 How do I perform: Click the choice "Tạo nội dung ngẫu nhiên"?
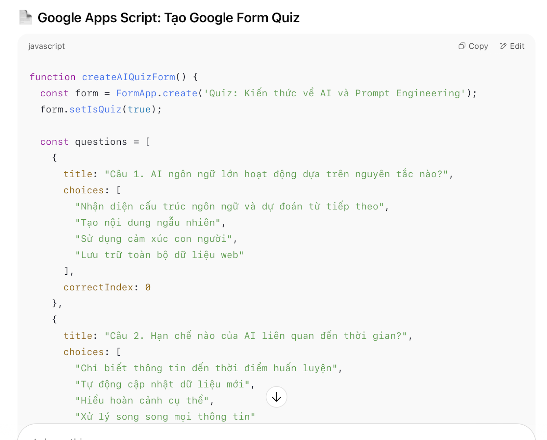(150, 222)
